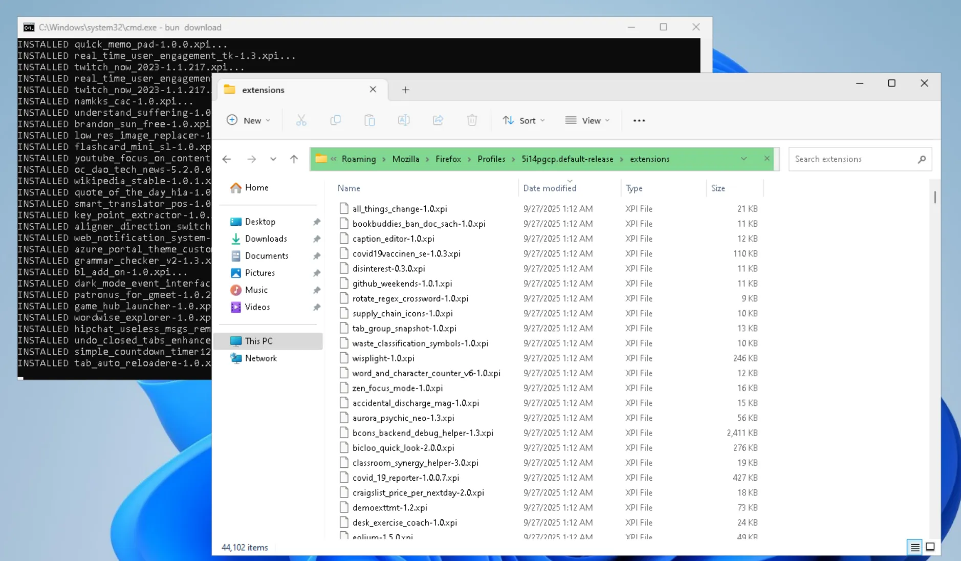Switch to details view layout
This screenshot has width=961, height=561.
click(914, 547)
